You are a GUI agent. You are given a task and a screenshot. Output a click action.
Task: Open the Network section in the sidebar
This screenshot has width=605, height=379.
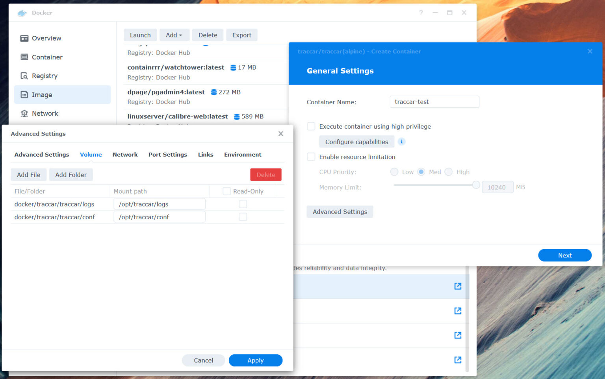click(x=45, y=113)
